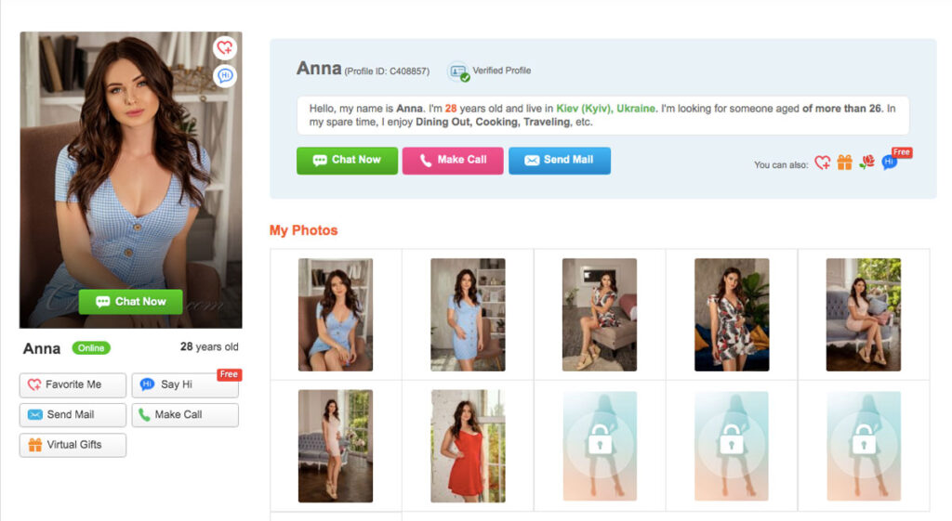Click the heart icon beside 'You can also'
Image resolution: width=952 pixels, height=521 pixels.
pos(822,163)
